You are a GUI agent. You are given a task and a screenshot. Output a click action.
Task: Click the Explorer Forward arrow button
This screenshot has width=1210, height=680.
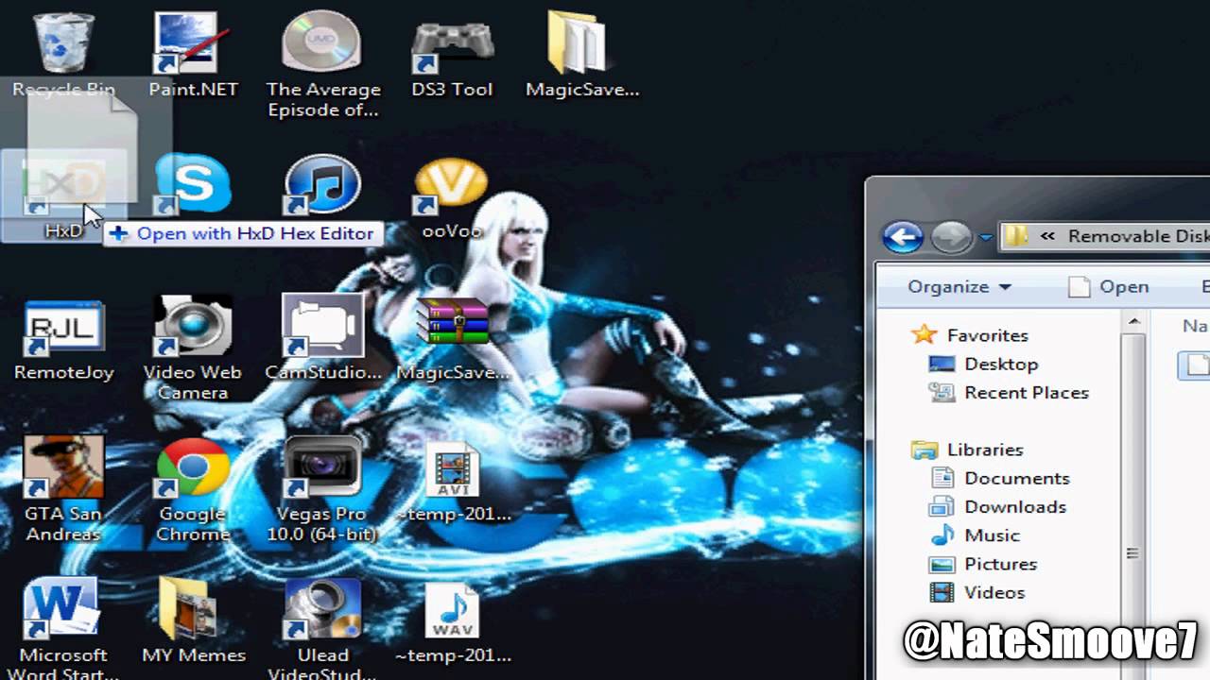(x=952, y=236)
